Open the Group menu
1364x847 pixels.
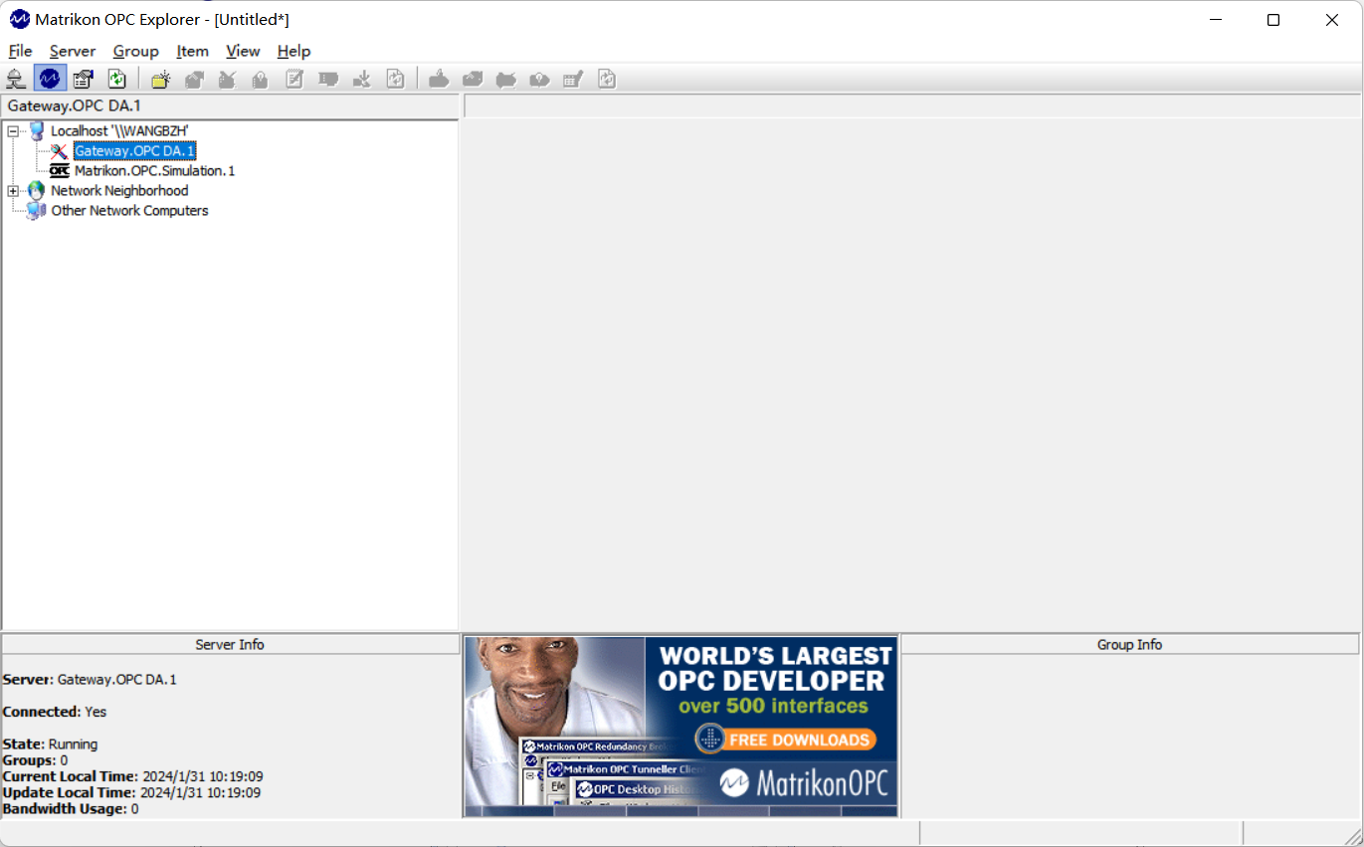click(135, 51)
